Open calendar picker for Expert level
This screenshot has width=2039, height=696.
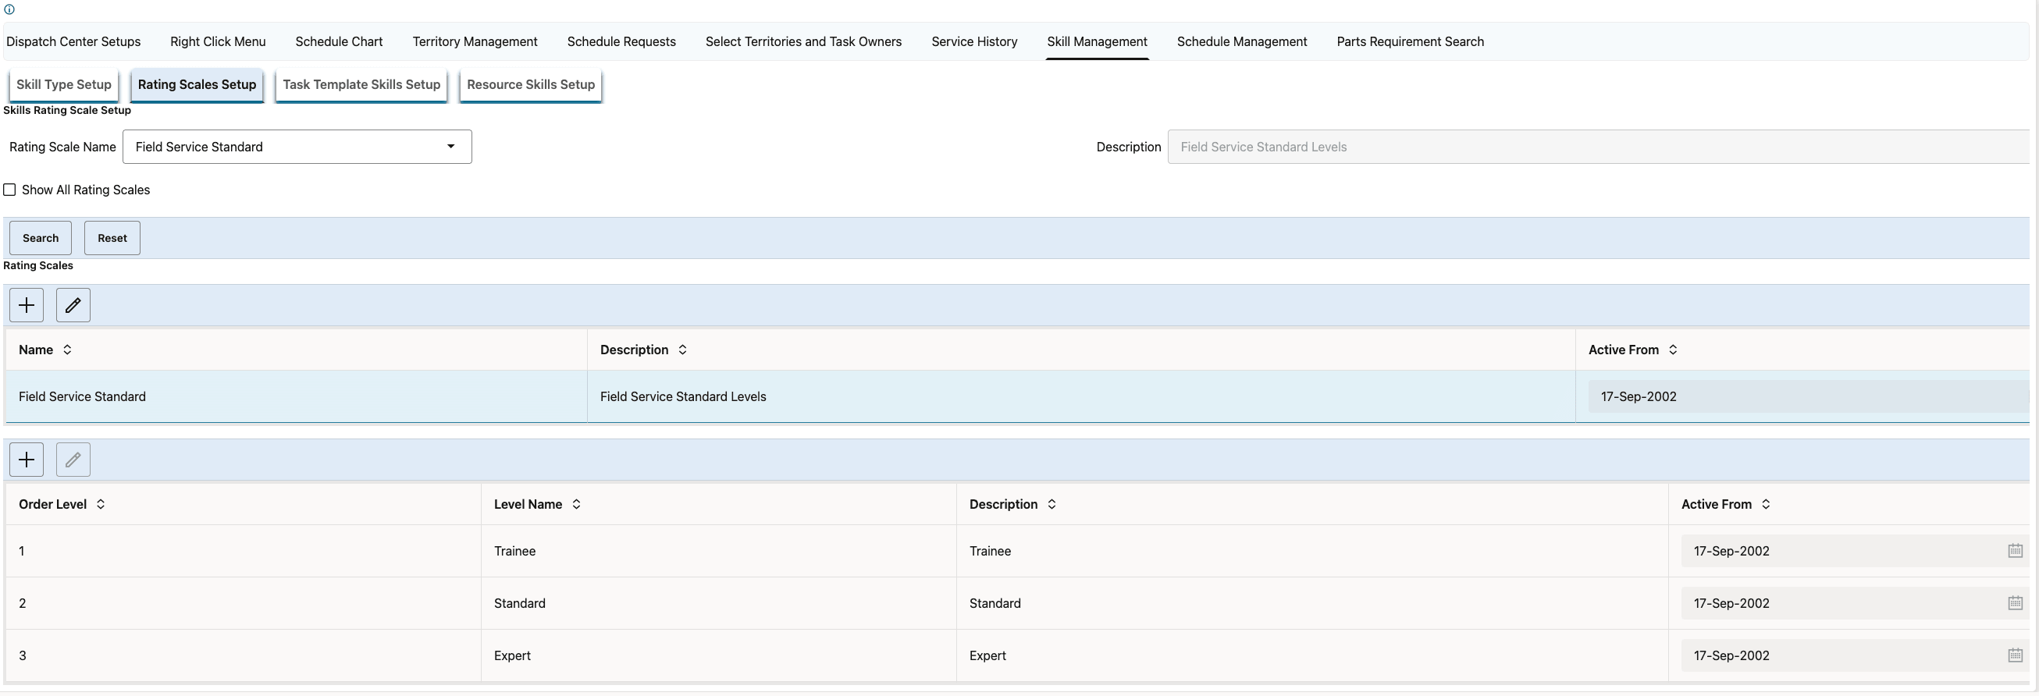(2015, 655)
